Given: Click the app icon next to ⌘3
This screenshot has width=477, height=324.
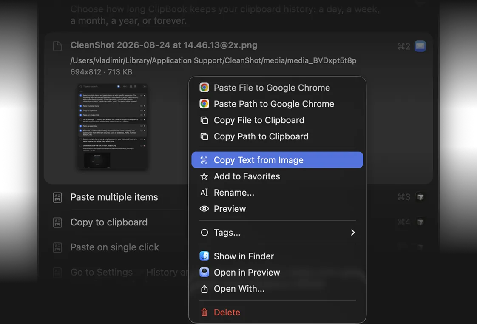Looking at the screenshot, I should pos(420,197).
